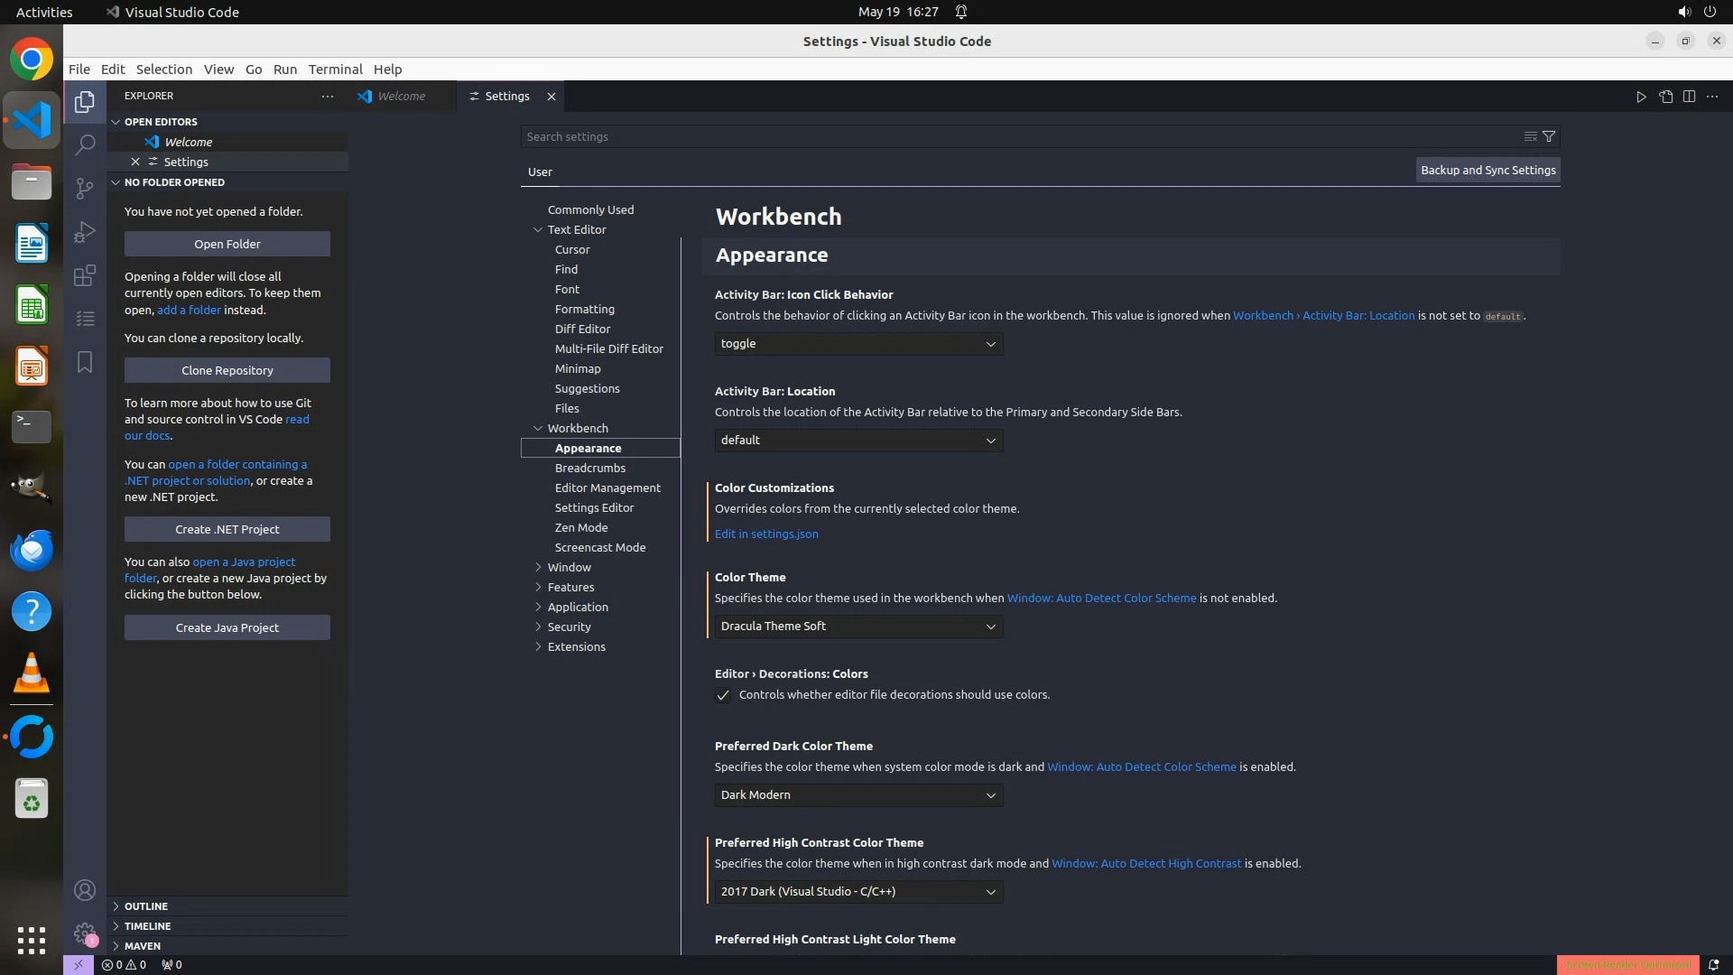Viewport: 1733px width, 975px height.
Task: Uncheck Editor Decorations Colors checkbox
Action: (x=723, y=695)
